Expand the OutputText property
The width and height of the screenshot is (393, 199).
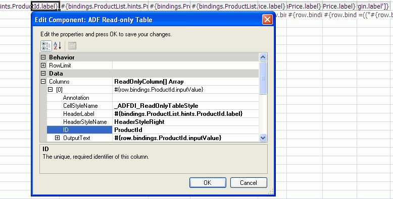tap(58, 138)
